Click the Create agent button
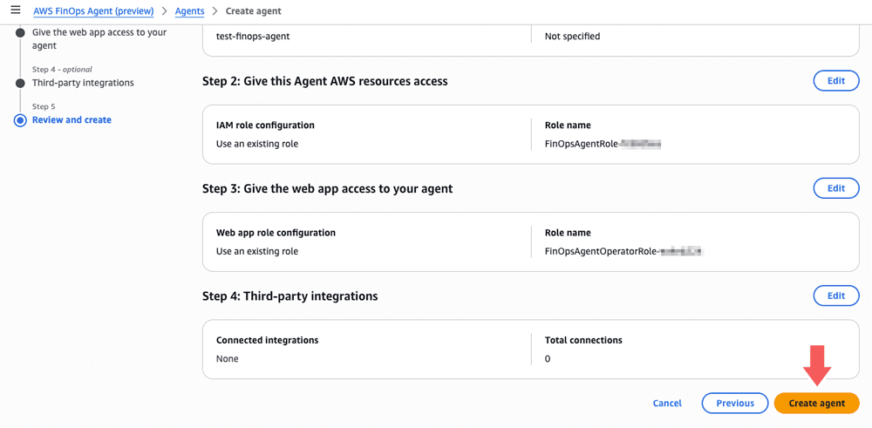872x428 pixels. (x=816, y=403)
